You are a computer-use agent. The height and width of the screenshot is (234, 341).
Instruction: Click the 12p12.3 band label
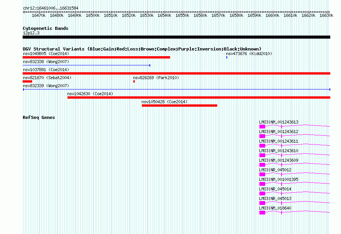pos(31,33)
